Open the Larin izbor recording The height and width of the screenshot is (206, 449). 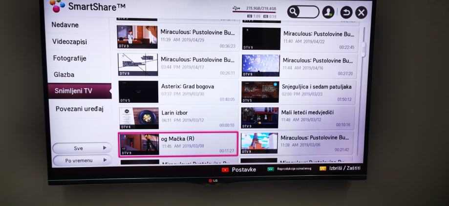(179, 118)
